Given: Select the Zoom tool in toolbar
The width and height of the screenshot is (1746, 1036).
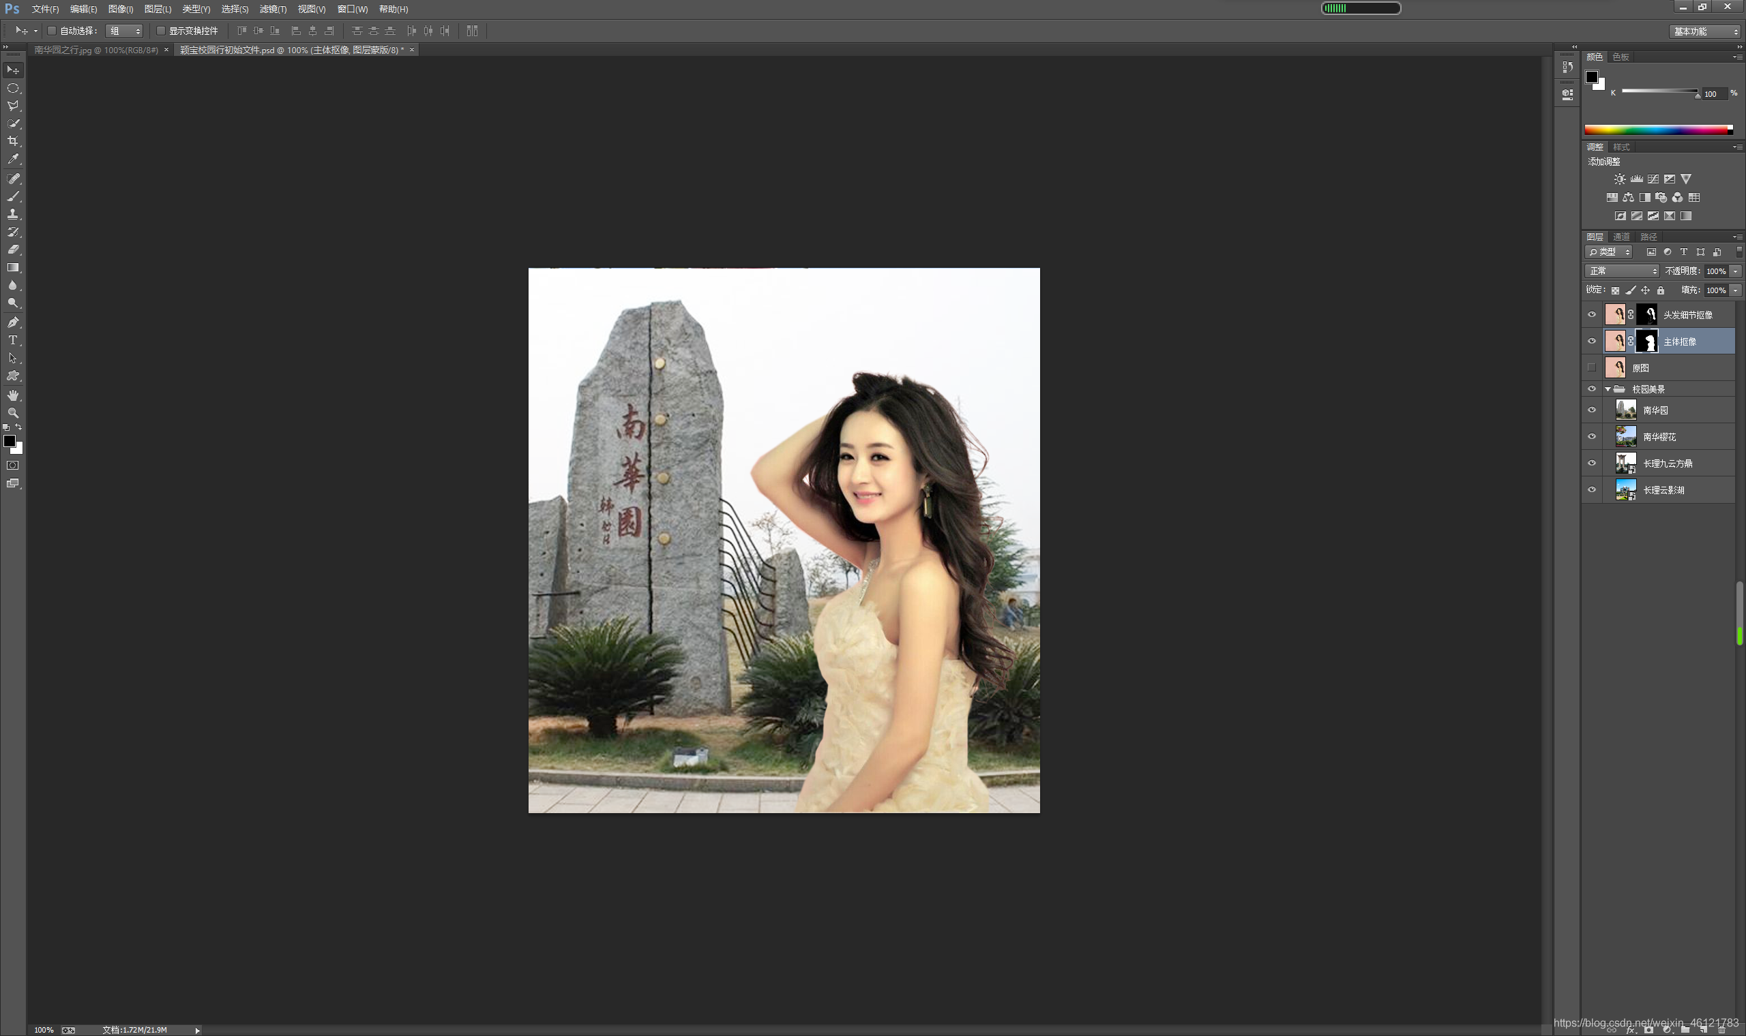Looking at the screenshot, I should pyautogui.click(x=12, y=413).
